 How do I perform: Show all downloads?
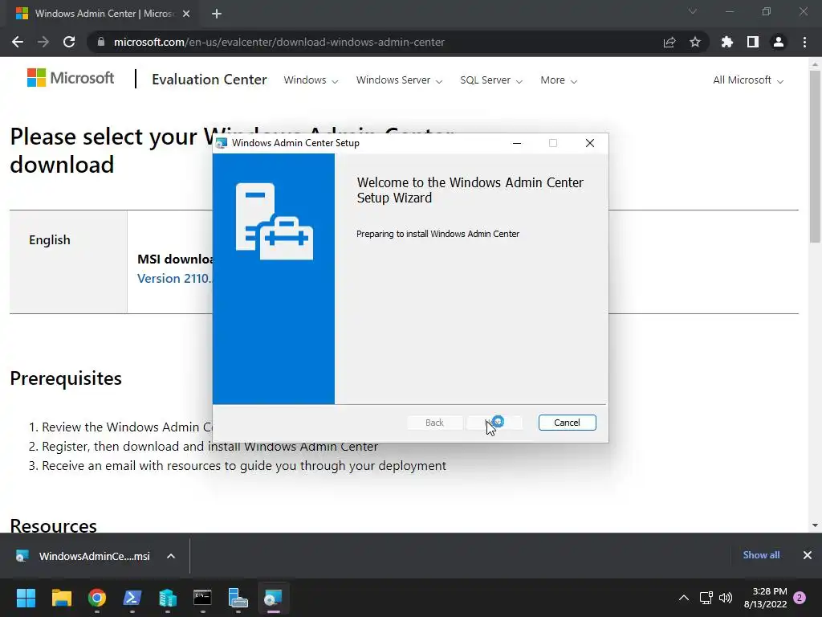[x=761, y=555]
